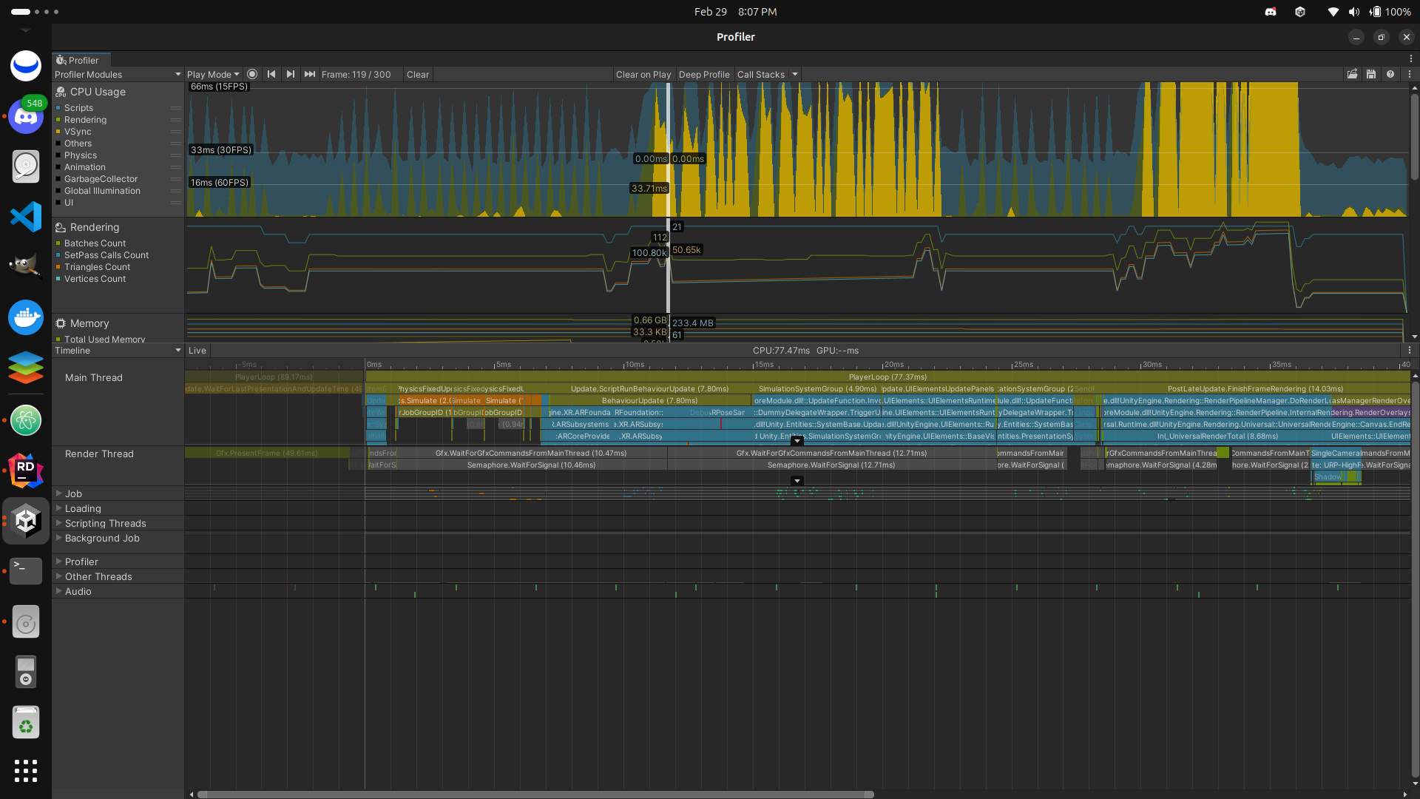Open the Discord app in the dock

pos(26,117)
